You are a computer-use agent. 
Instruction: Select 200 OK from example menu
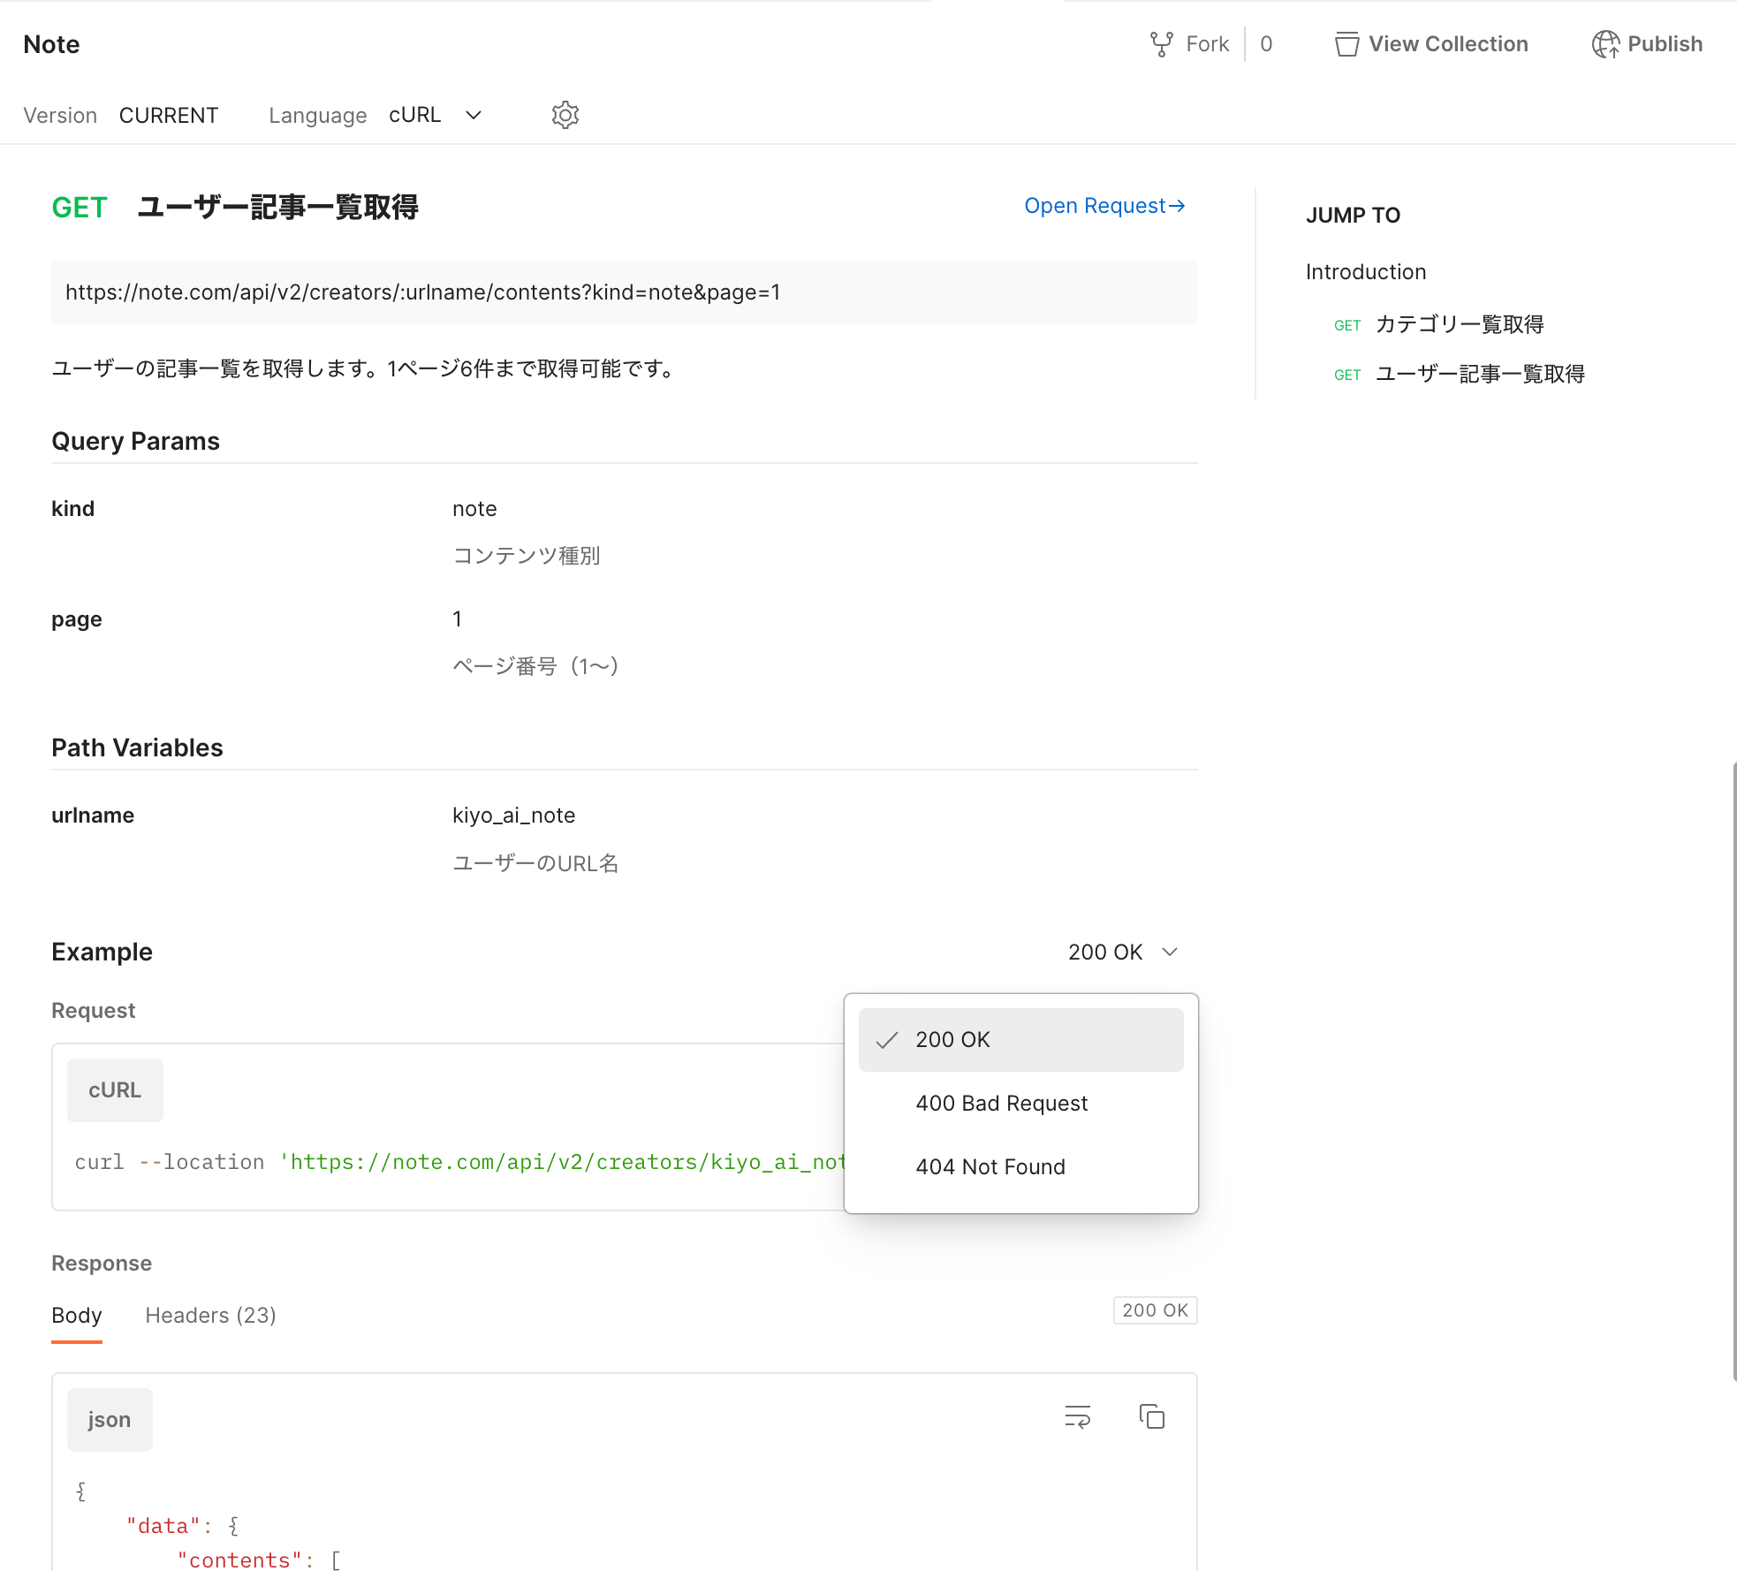tap(1021, 1040)
